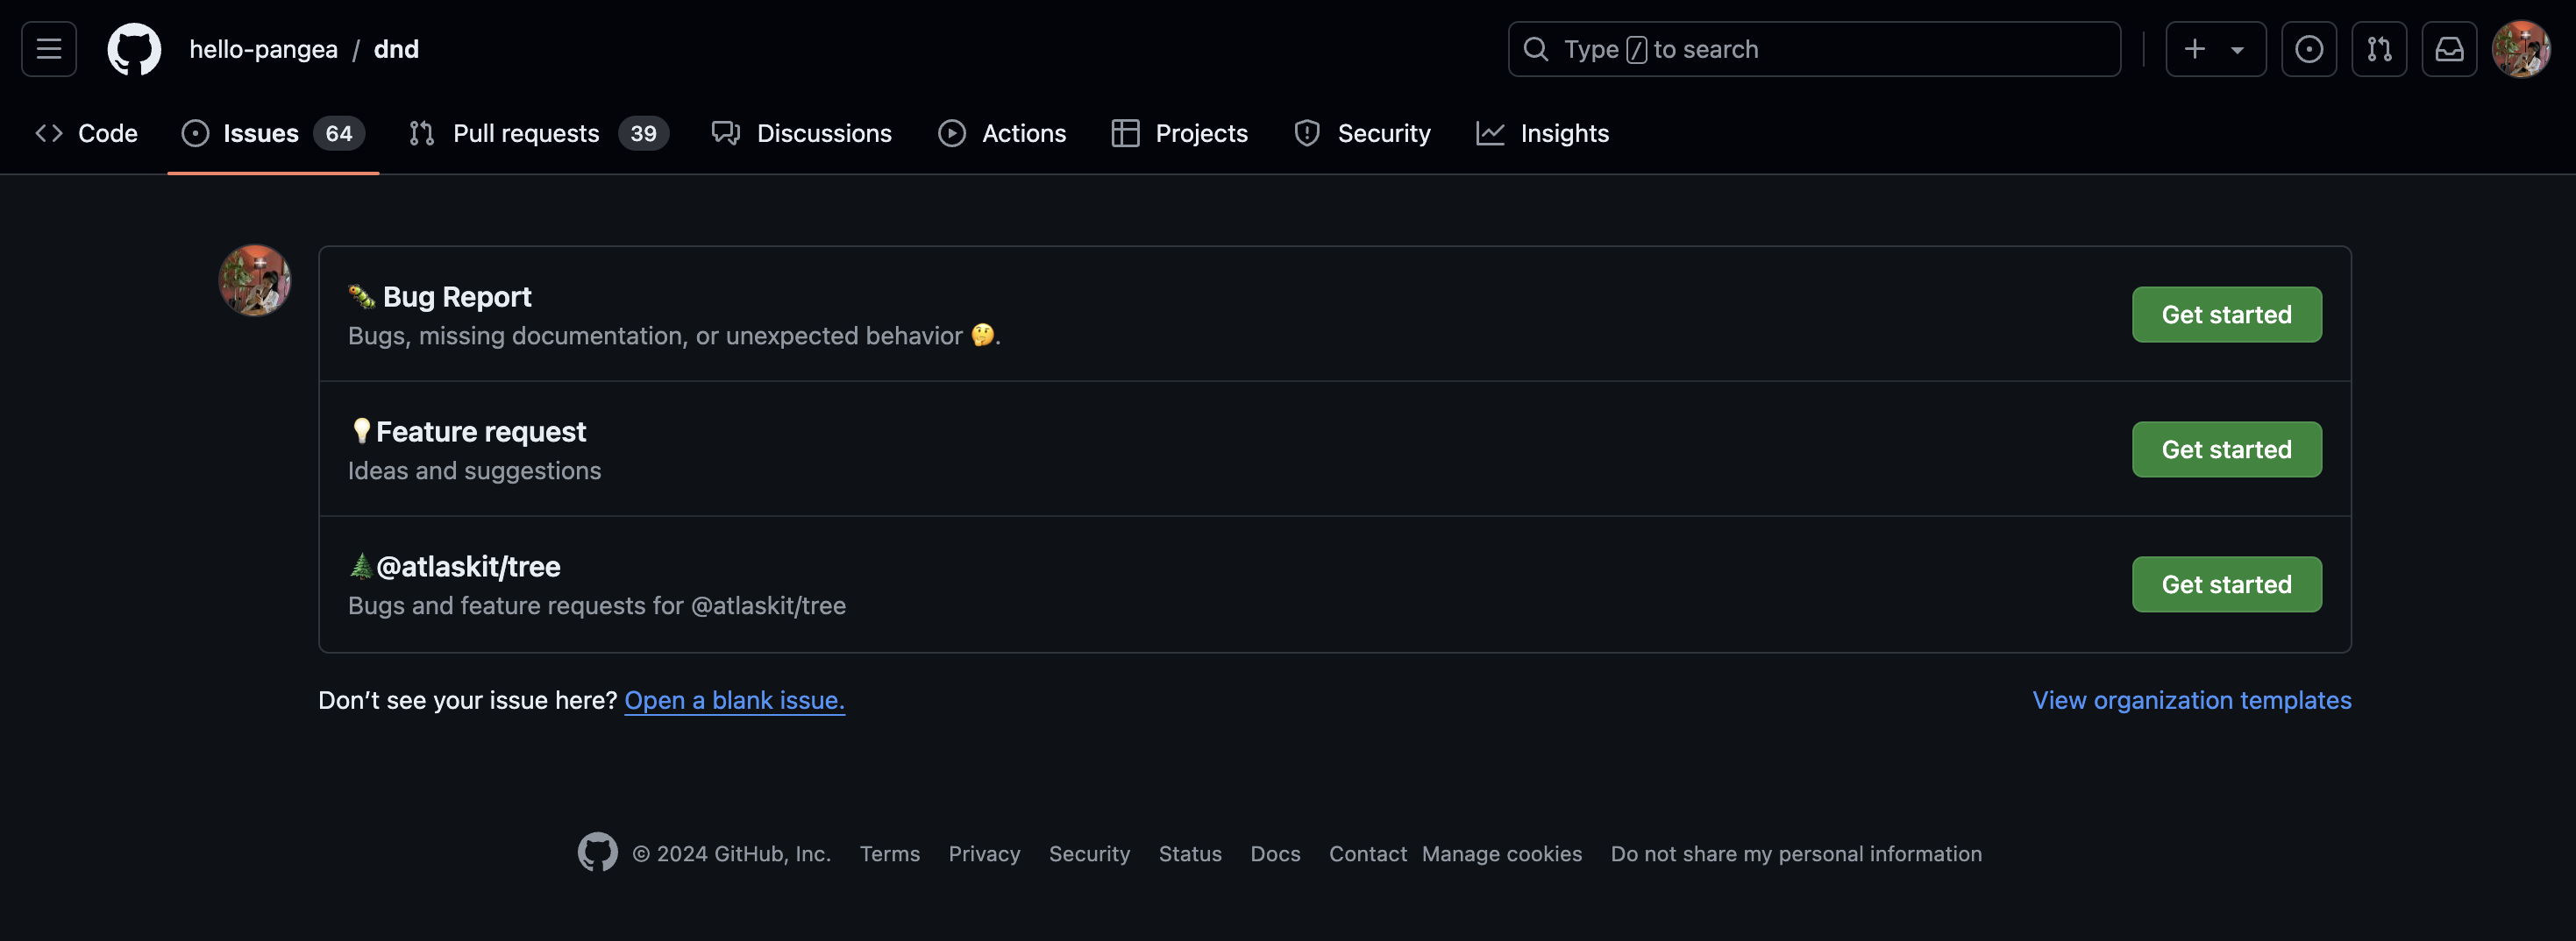
Task: Click the Feature request title text
Action: click(x=481, y=432)
